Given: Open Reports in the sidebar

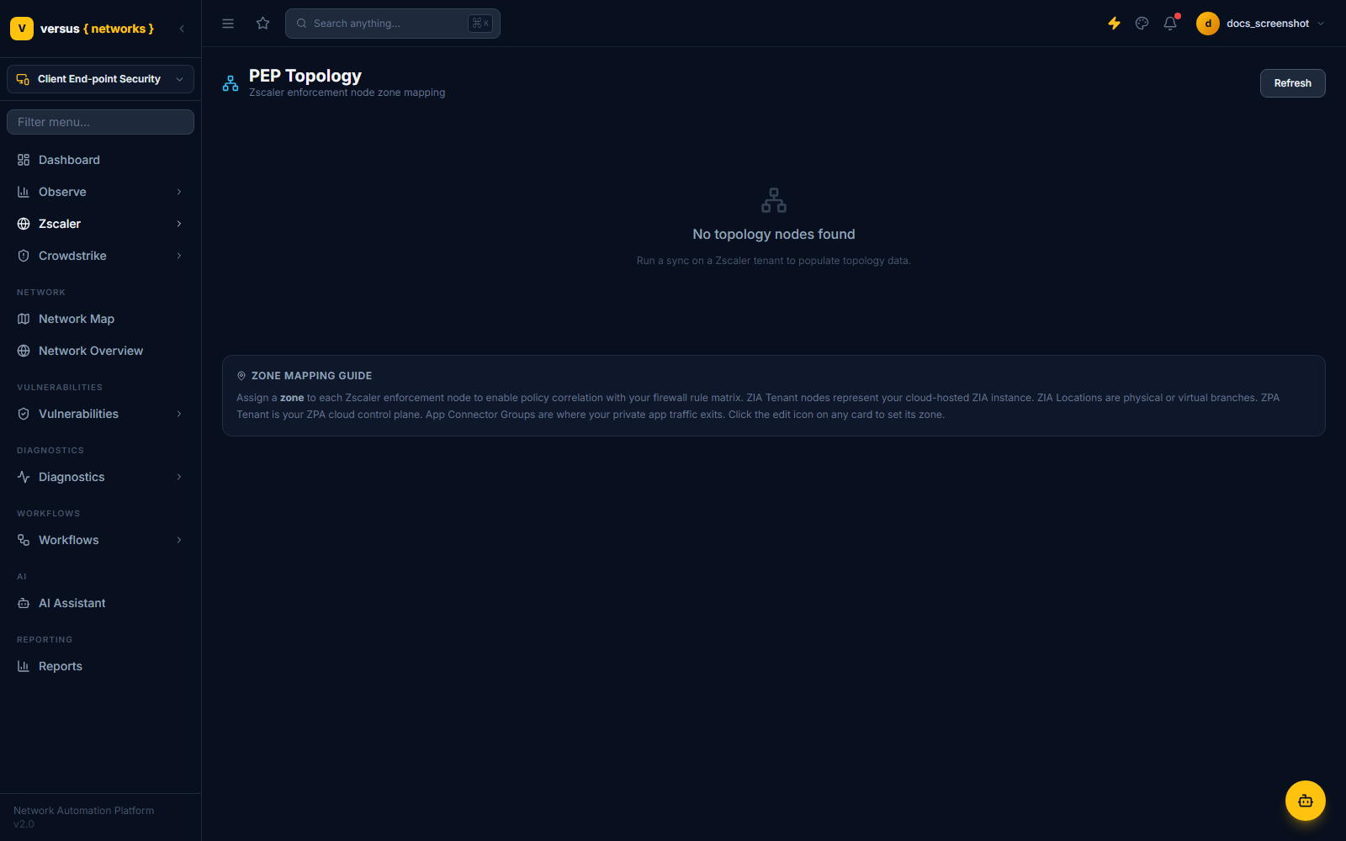Looking at the screenshot, I should (x=100, y=666).
